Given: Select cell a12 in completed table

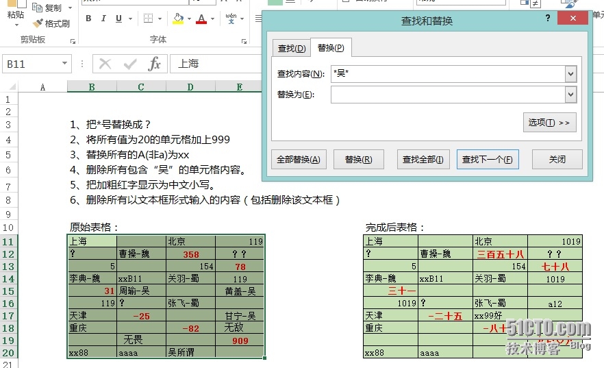Looking at the screenshot, I should [555, 304].
